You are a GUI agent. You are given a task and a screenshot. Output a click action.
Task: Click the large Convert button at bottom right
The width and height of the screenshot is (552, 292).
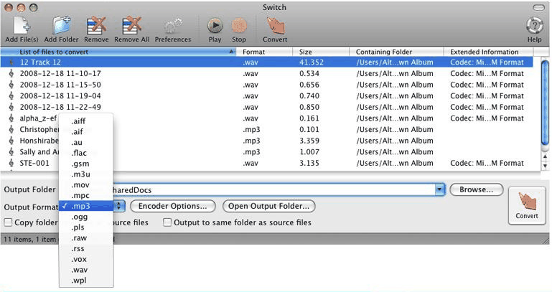click(x=526, y=205)
